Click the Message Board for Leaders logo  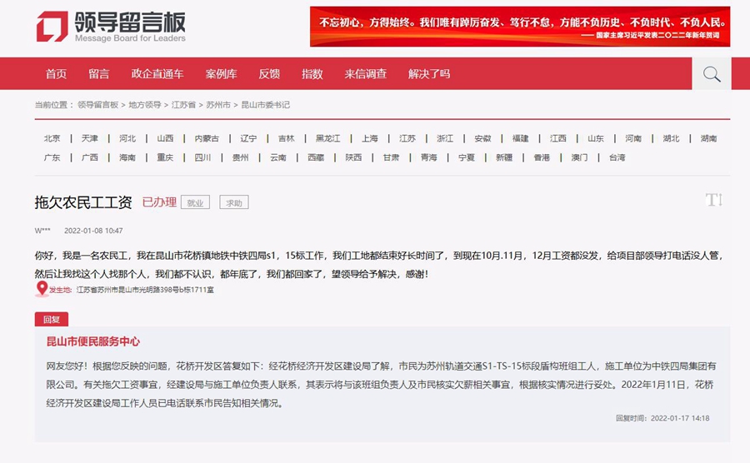pyautogui.click(x=111, y=27)
